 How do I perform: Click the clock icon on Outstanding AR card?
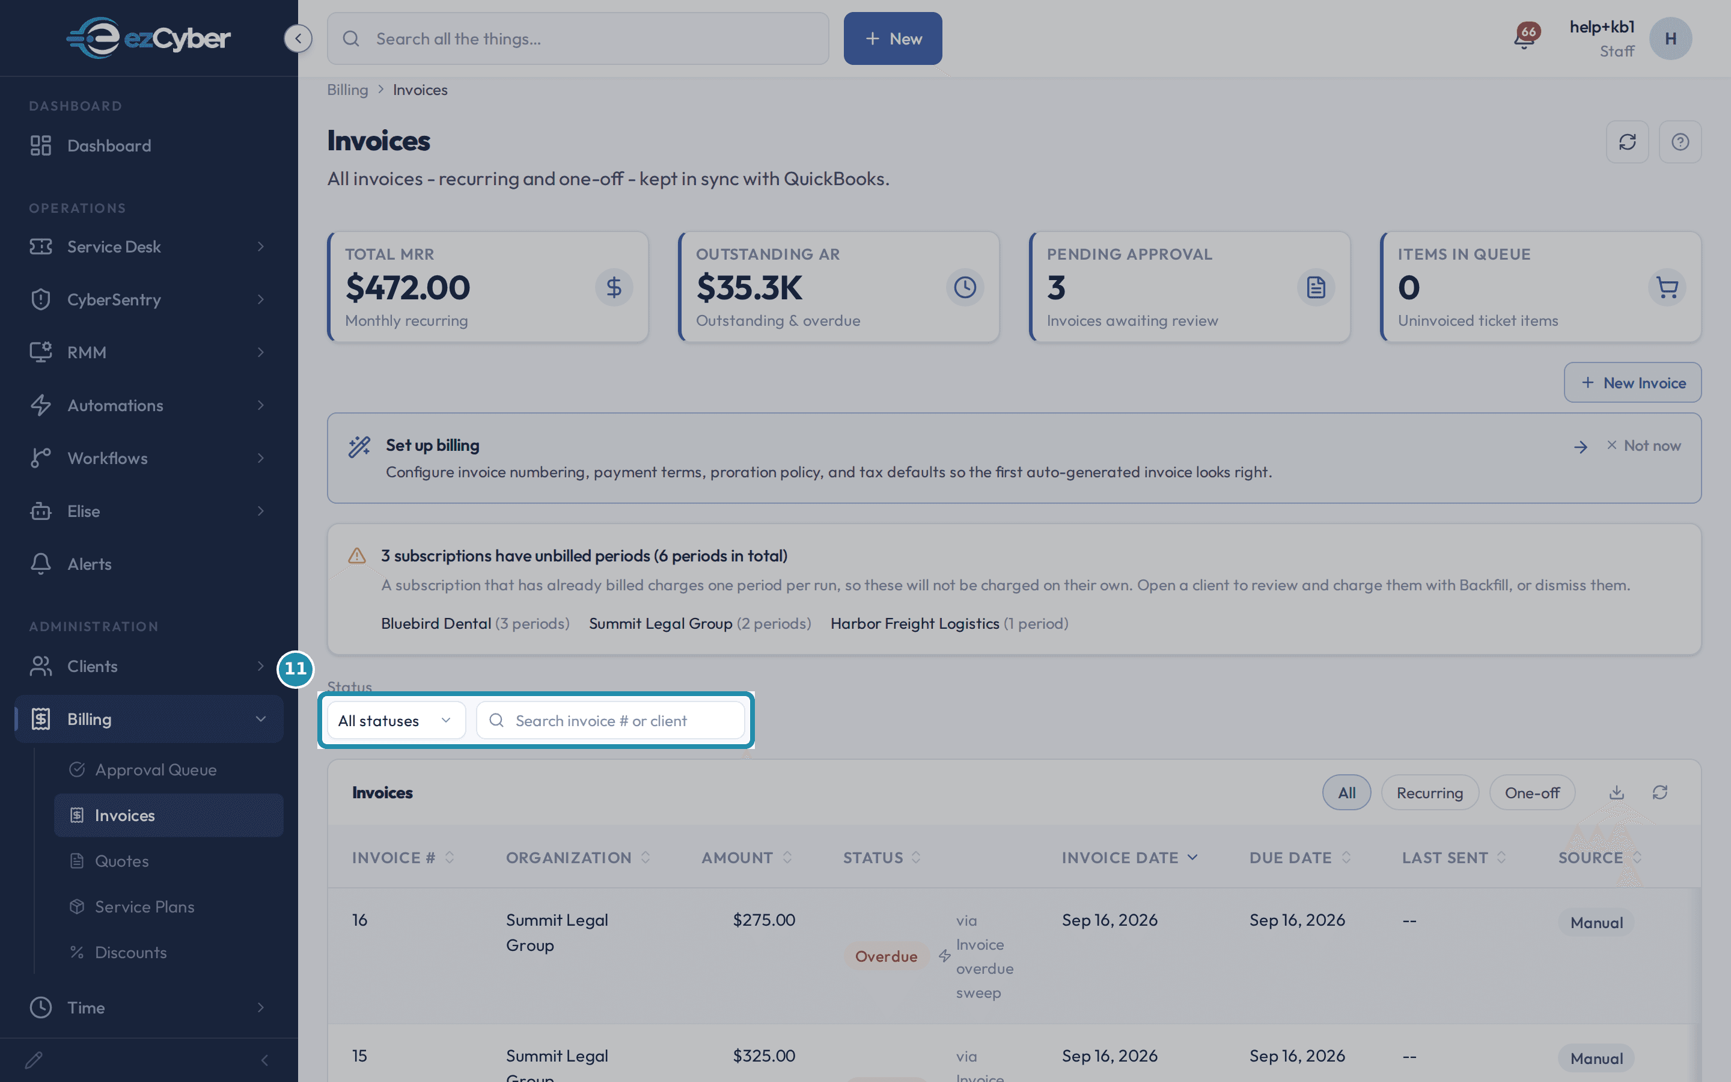[965, 288]
